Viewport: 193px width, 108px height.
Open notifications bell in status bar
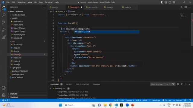(x=190, y=100)
